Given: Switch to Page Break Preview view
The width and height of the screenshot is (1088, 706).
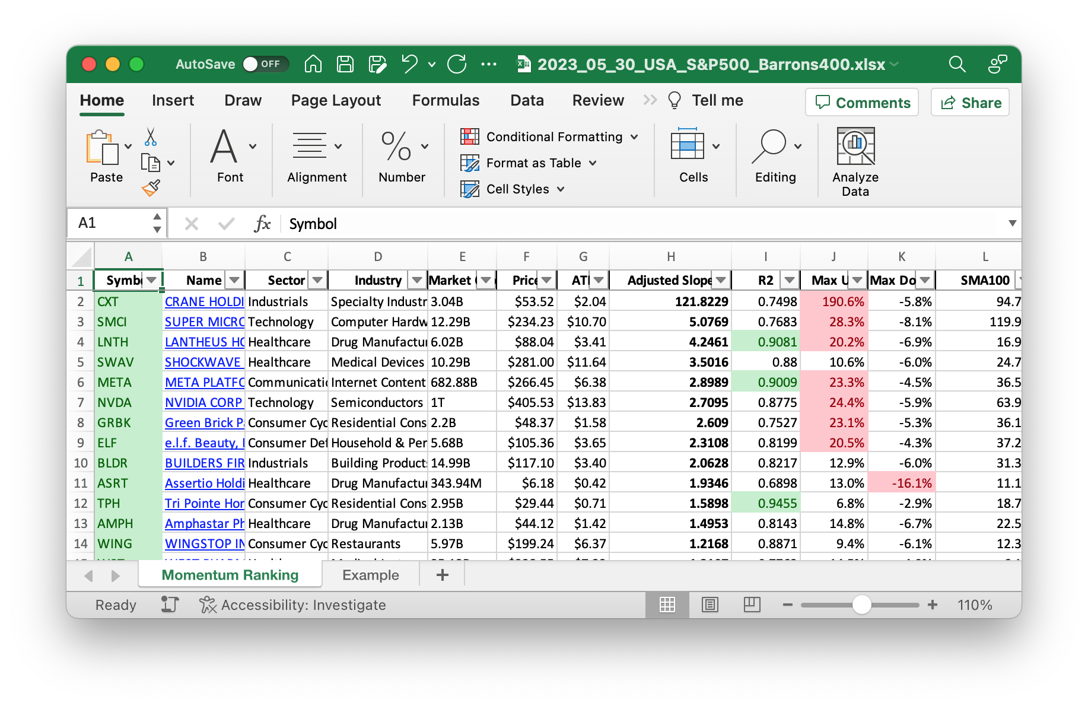Looking at the screenshot, I should coord(752,605).
